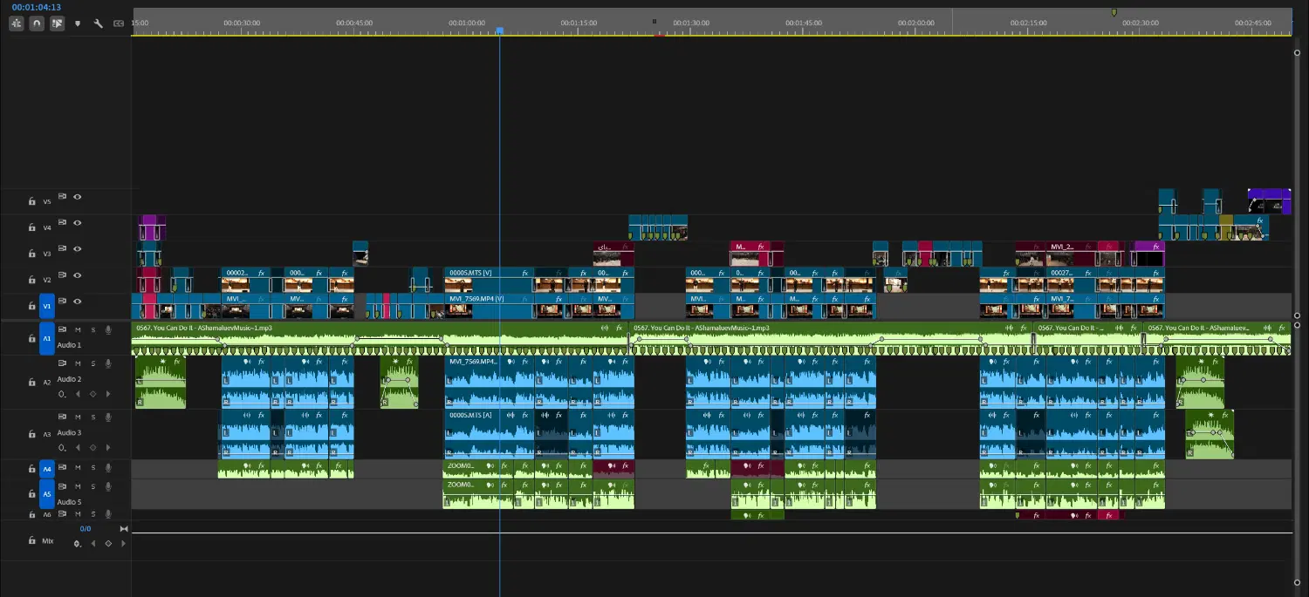The width and height of the screenshot is (1309, 597).
Task: Click the Mix track end-point icon
Action: (x=124, y=529)
